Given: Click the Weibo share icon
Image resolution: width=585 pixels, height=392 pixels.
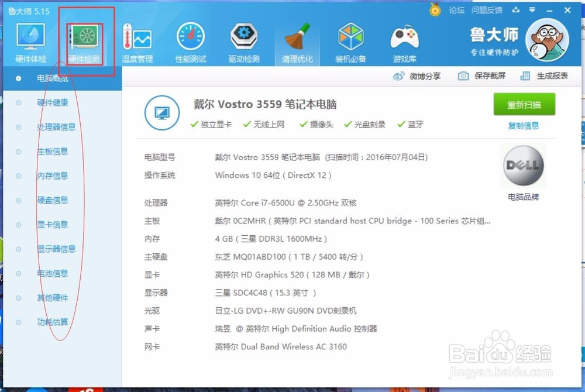Looking at the screenshot, I should pos(398,77).
